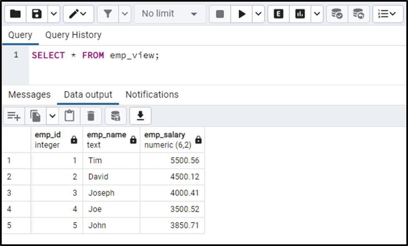Click salary value 3850.71
Viewport: 408px width, 246px height.
(172, 225)
